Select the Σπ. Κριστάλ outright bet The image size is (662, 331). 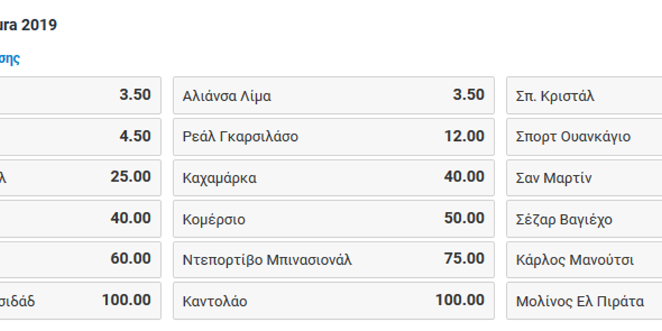click(x=585, y=95)
